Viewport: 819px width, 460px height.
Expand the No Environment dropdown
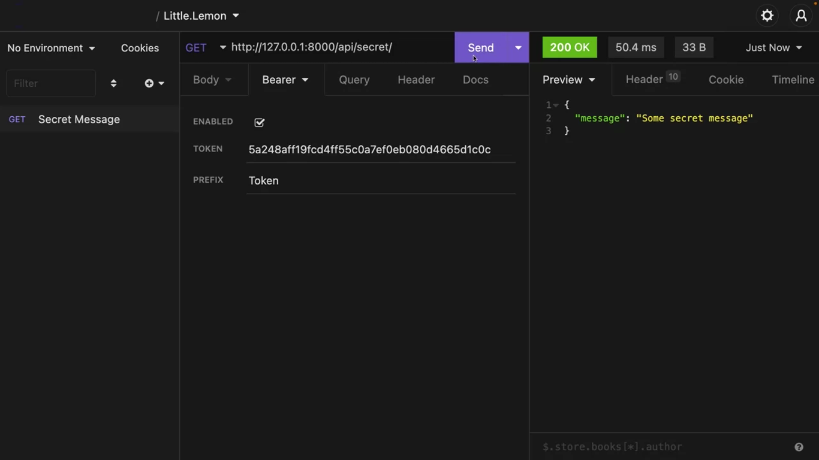(51, 48)
